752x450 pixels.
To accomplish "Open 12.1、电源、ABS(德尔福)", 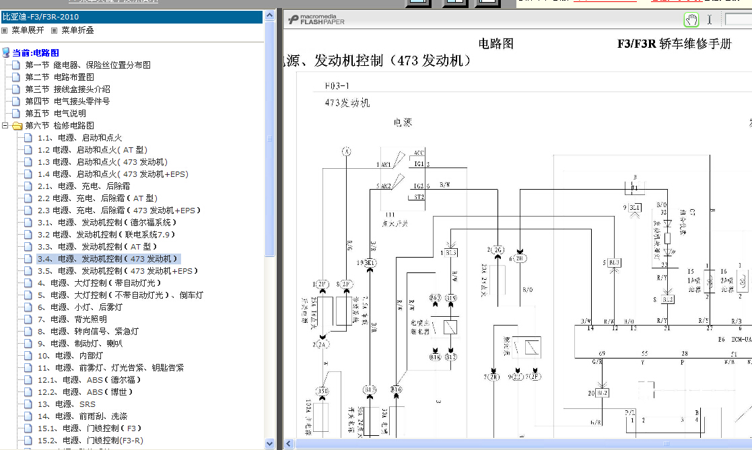I will (x=90, y=379).
